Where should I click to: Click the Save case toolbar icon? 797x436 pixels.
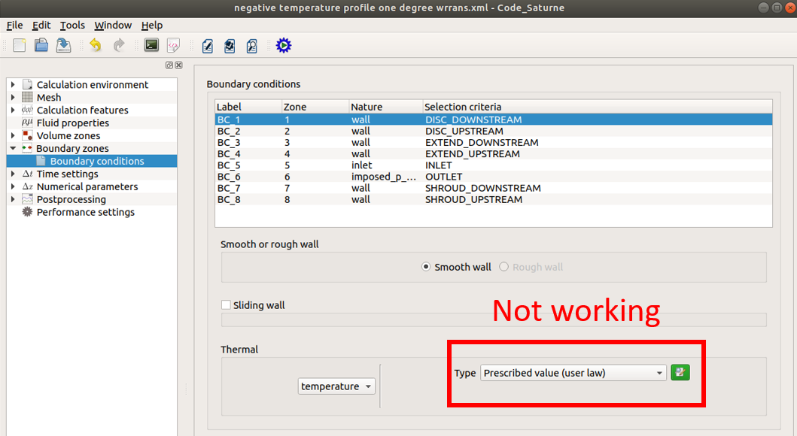click(x=64, y=46)
